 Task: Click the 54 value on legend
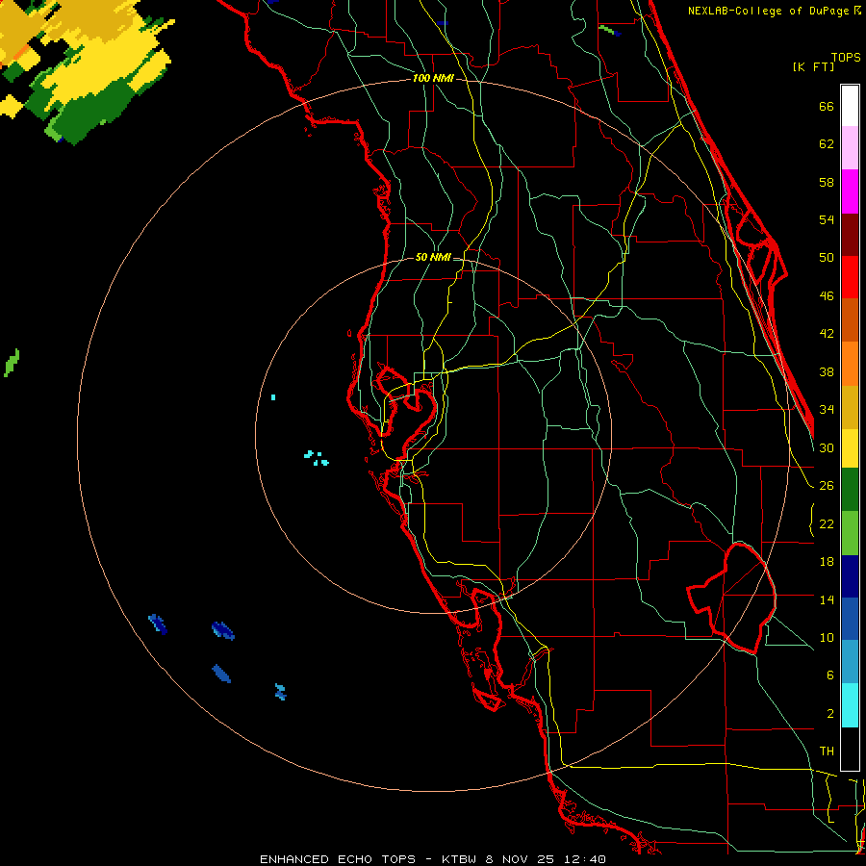pos(827,219)
